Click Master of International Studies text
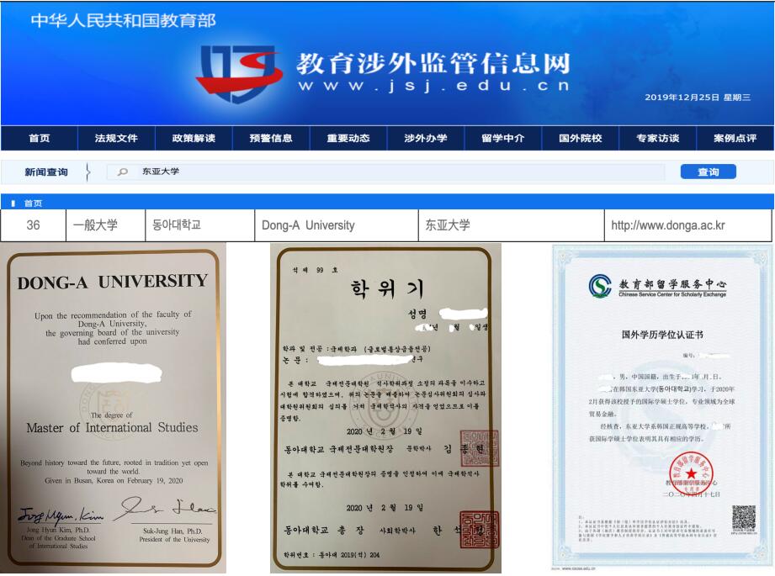Viewport: 775px width, 576px height. (112, 427)
